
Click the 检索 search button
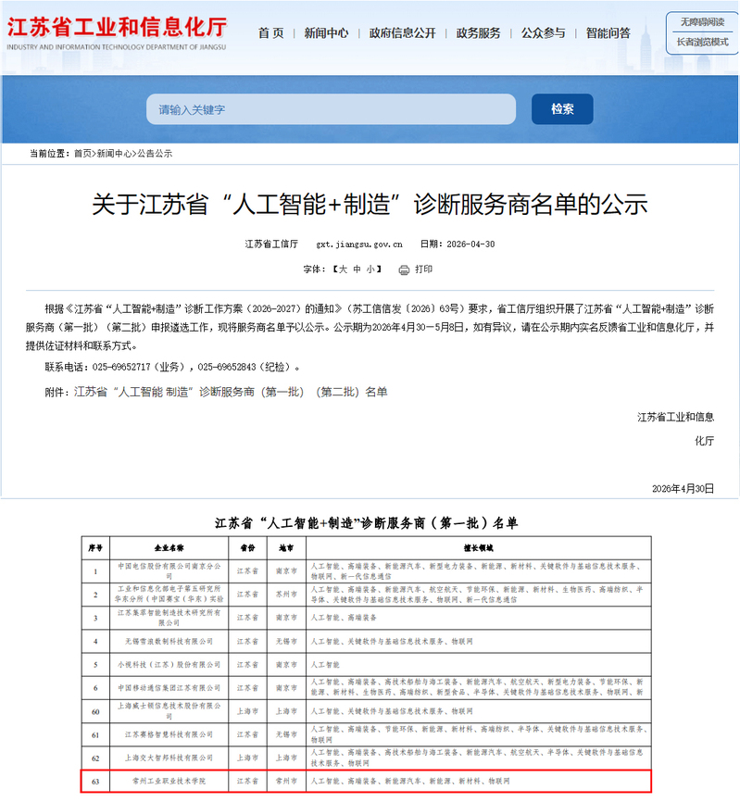pyautogui.click(x=562, y=109)
